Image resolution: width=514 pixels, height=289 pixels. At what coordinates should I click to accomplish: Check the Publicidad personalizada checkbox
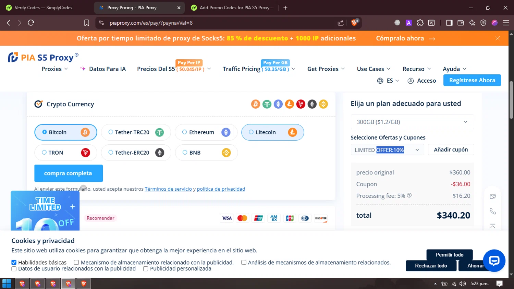(146, 269)
